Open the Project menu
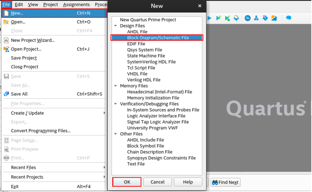Image resolution: width=312 pixels, height=192 pixels. point(51,4)
